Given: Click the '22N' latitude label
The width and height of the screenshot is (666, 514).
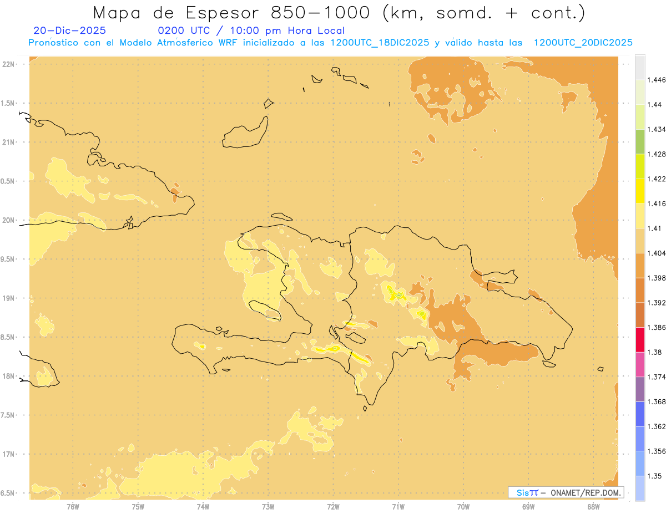Looking at the screenshot, I should (x=8, y=64).
